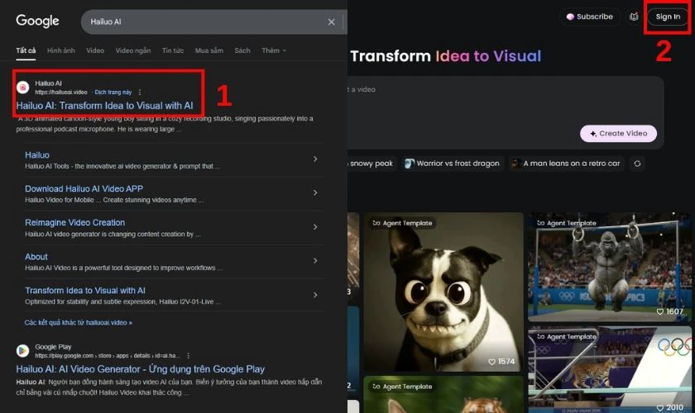Image resolution: width=695 pixels, height=413 pixels.
Task: Click the Google logo
Action: coord(37,21)
